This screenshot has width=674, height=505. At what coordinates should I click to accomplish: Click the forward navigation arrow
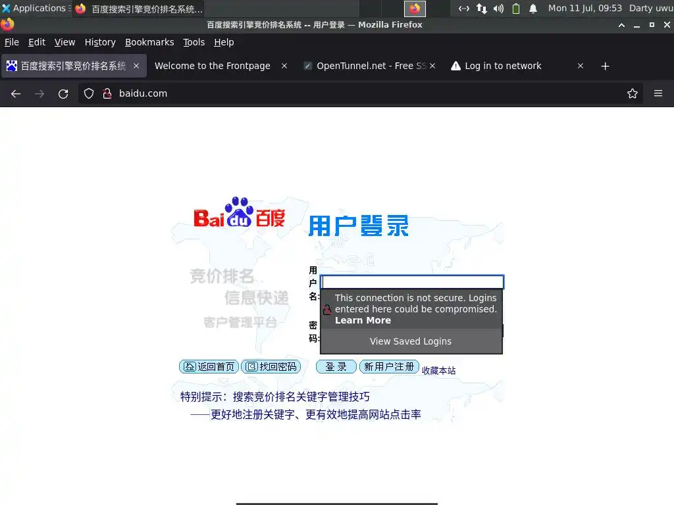pyautogui.click(x=39, y=93)
